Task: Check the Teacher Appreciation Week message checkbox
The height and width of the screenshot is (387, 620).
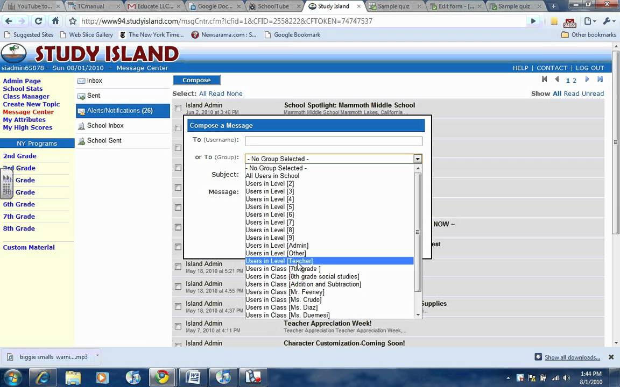Action: tap(178, 326)
